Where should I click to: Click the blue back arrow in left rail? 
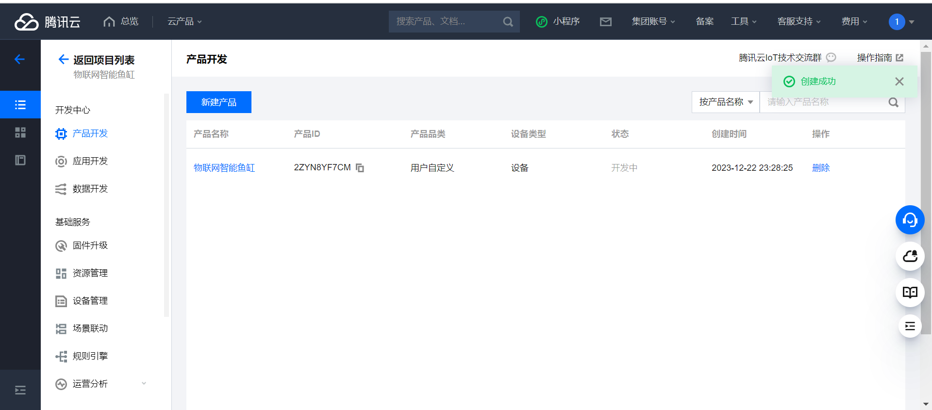click(20, 59)
